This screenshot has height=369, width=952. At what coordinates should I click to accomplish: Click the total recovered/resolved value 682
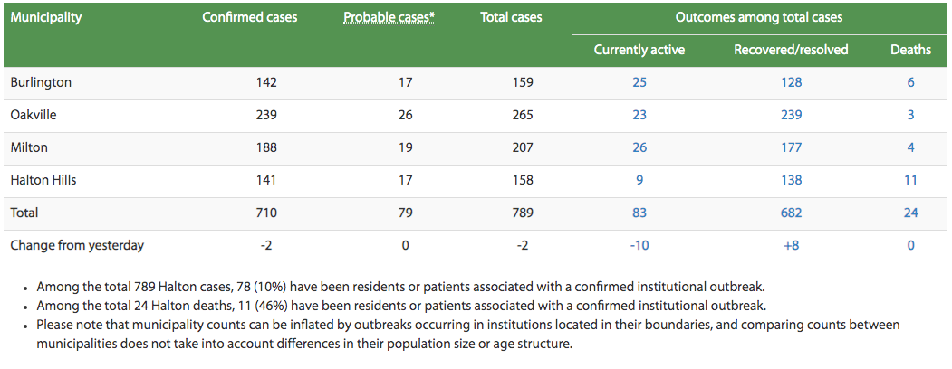coord(791,213)
